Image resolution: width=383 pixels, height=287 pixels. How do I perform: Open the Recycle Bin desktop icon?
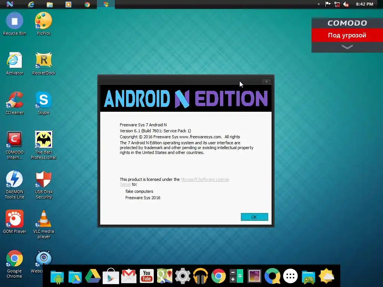(15, 24)
